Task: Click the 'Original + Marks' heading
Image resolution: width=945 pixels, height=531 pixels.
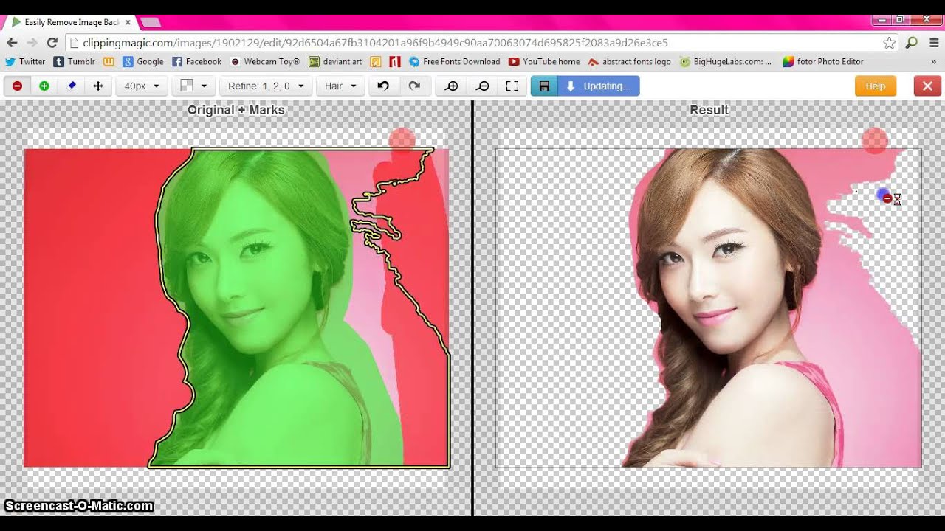Action: click(236, 110)
